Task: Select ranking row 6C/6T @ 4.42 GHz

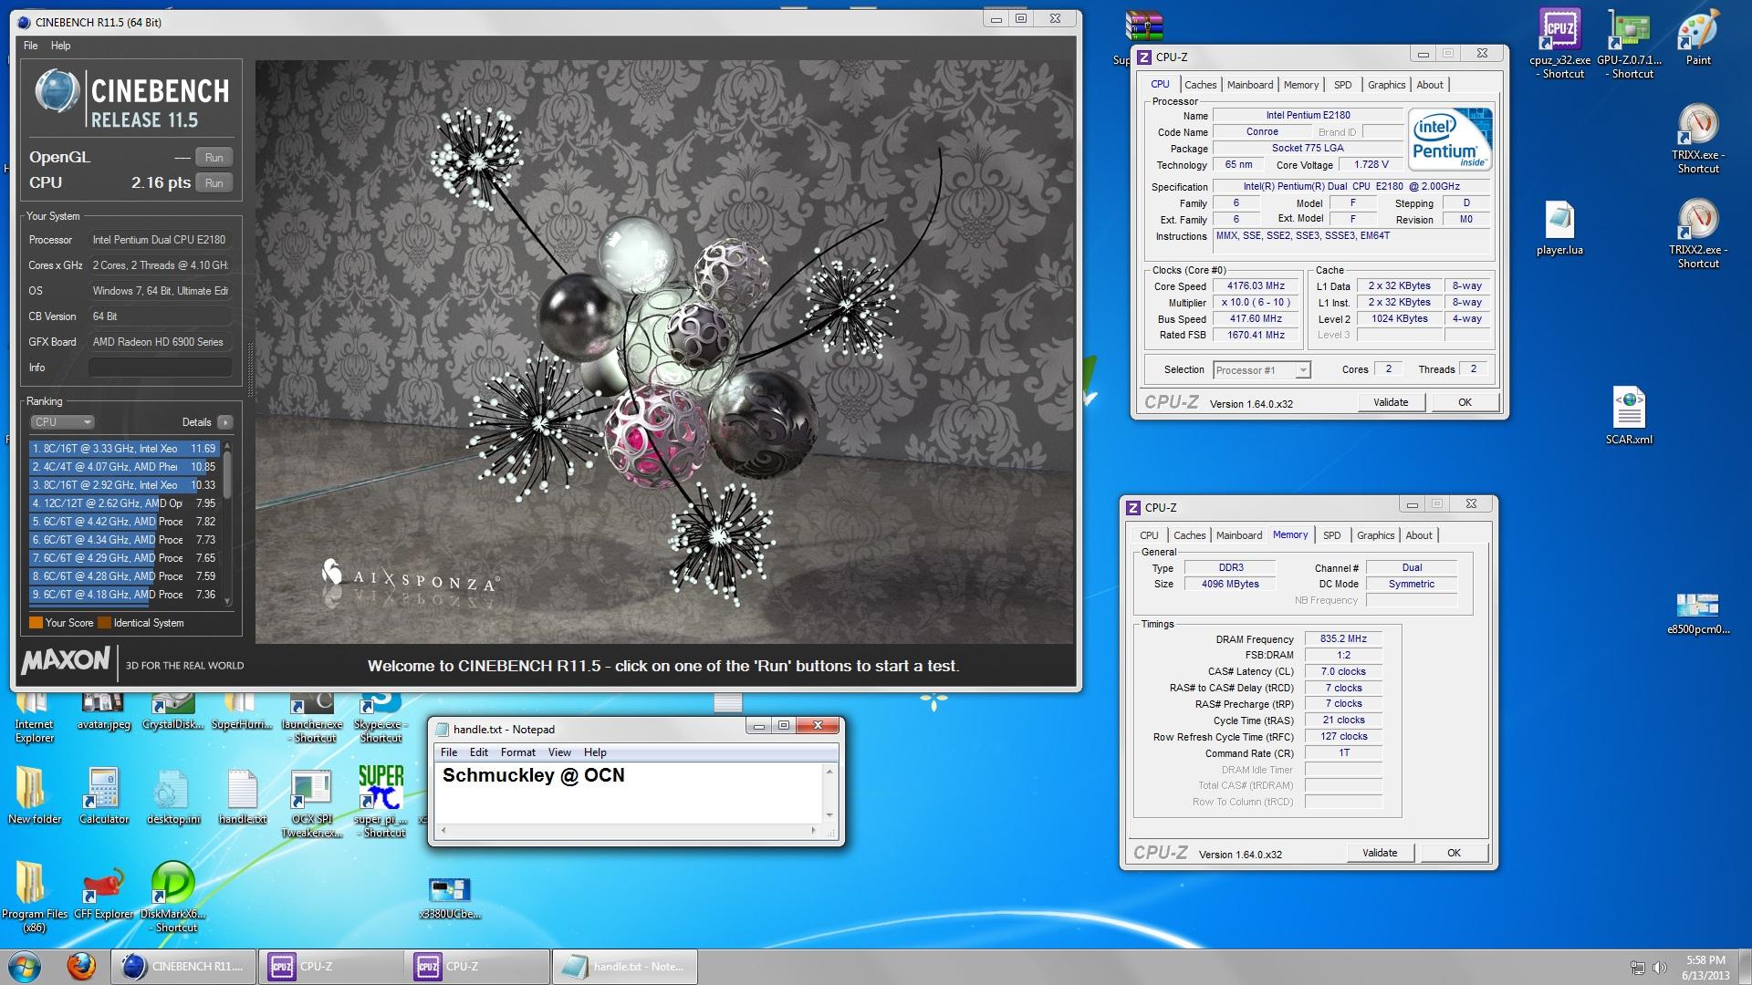Action: click(124, 522)
